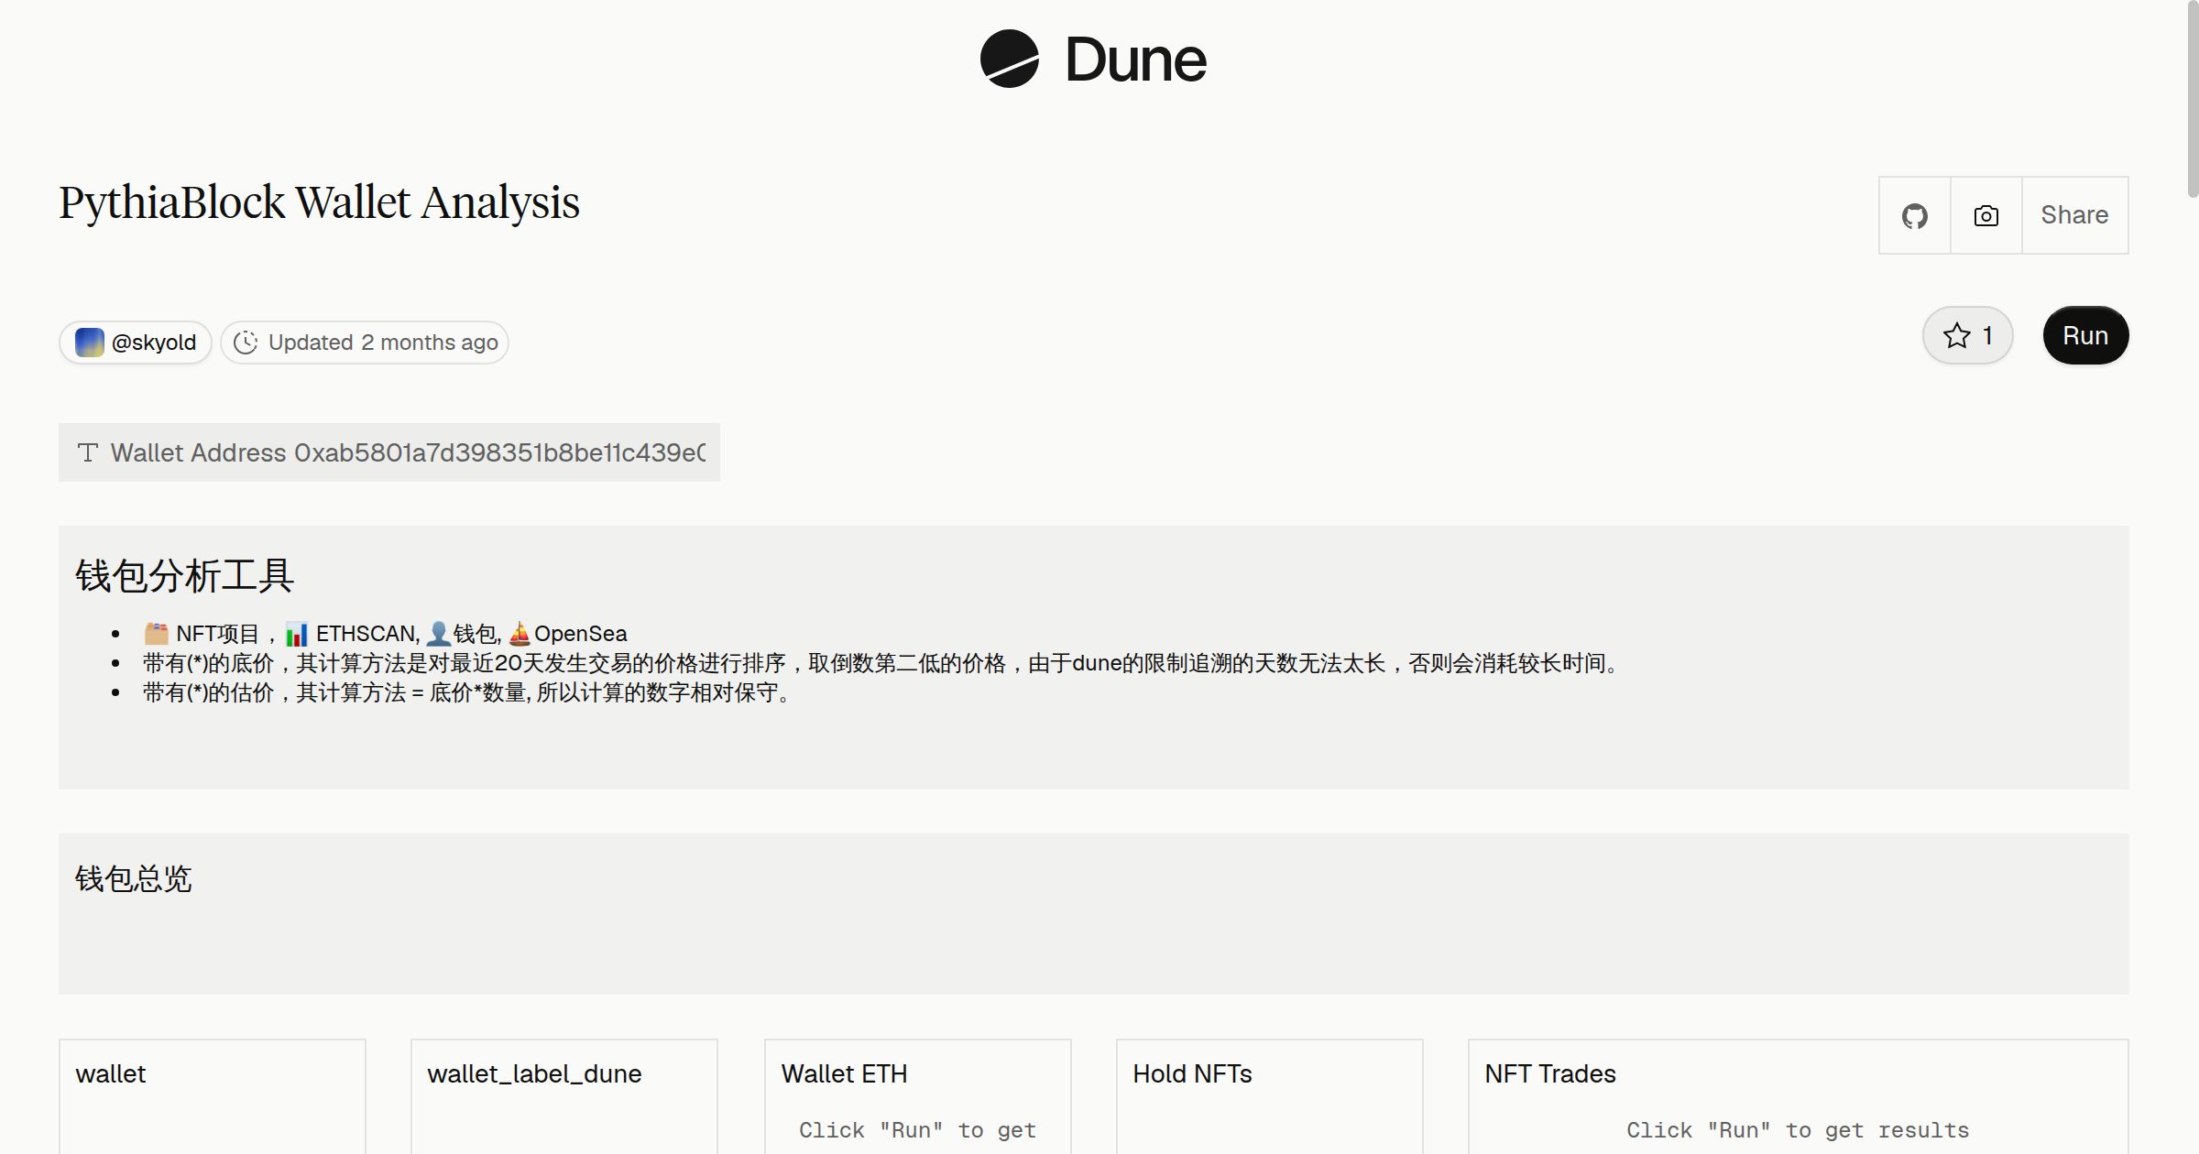The image size is (2199, 1154).
Task: Click the skyold avatar image
Action: point(89,343)
